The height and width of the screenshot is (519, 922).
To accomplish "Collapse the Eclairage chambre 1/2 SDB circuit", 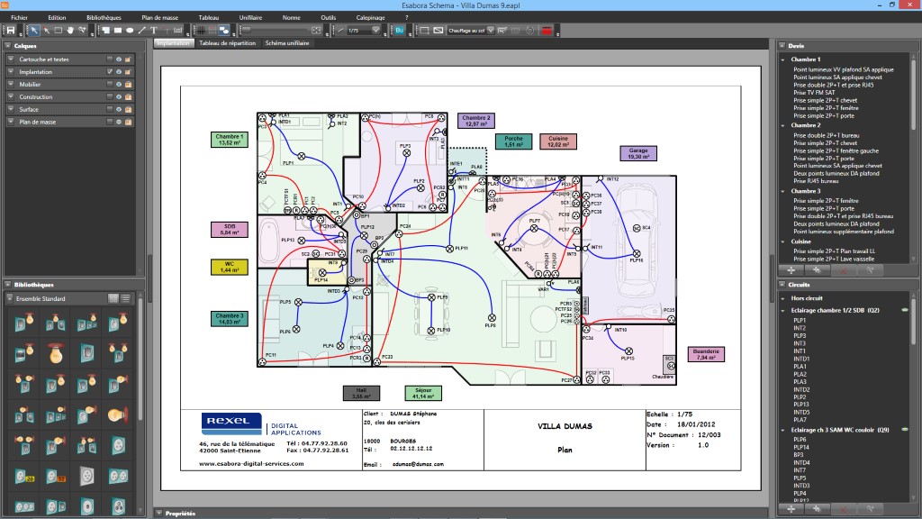I will [x=783, y=310].
